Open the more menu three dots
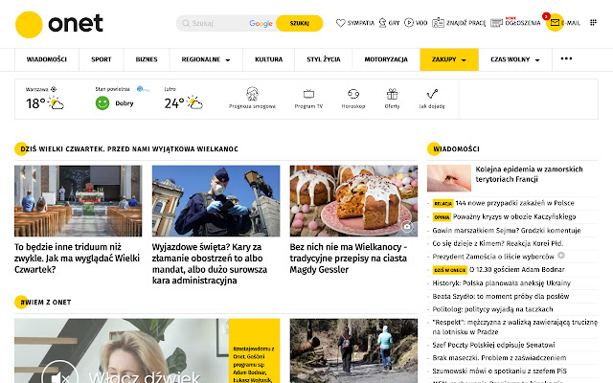Image resolution: width=613 pixels, height=383 pixels. point(566,58)
